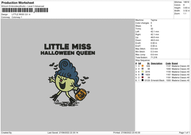Viewport: 191px width, 135px height.
Task: Click the Up value 48.6 mm
Action: tap(155, 37)
